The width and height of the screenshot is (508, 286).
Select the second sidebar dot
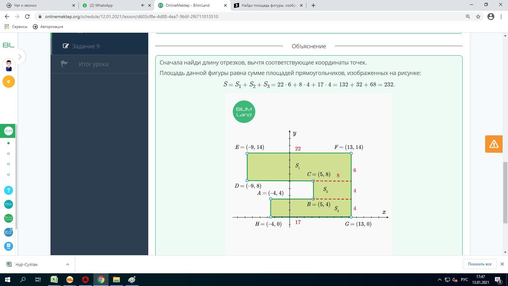[x=9, y=153]
